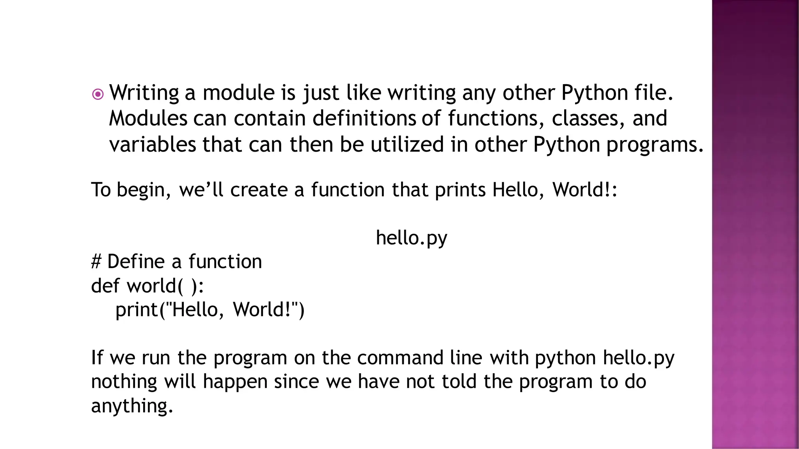Click the print("Hello, World!") code statement
The width and height of the screenshot is (799, 449).
pos(210,310)
